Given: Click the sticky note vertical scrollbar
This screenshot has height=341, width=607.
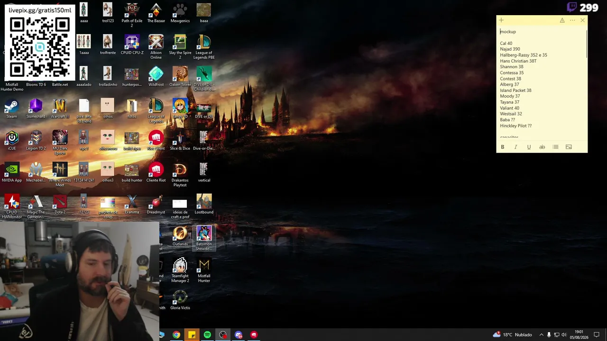Looking at the screenshot, I should 587,44.
